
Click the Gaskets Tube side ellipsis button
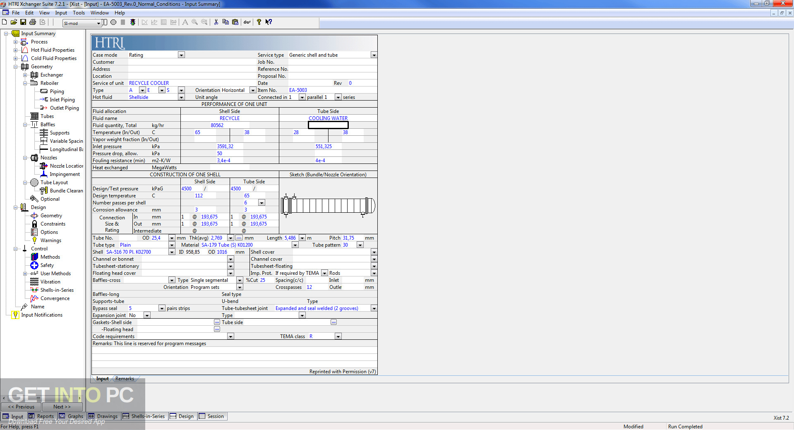click(333, 322)
